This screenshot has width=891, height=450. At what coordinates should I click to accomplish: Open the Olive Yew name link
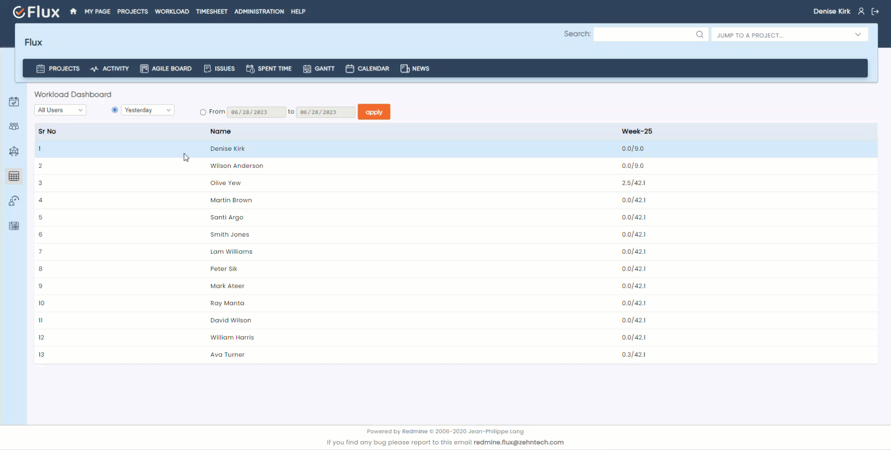pyautogui.click(x=226, y=183)
